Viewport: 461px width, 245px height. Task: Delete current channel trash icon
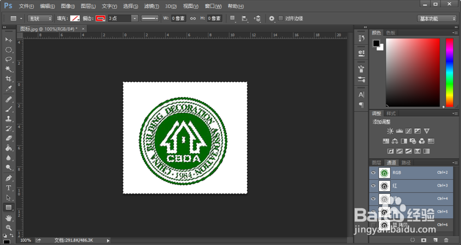(446, 240)
